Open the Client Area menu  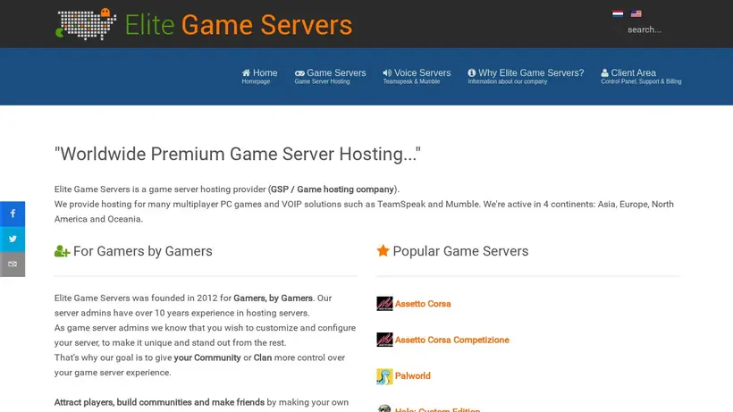641,76
